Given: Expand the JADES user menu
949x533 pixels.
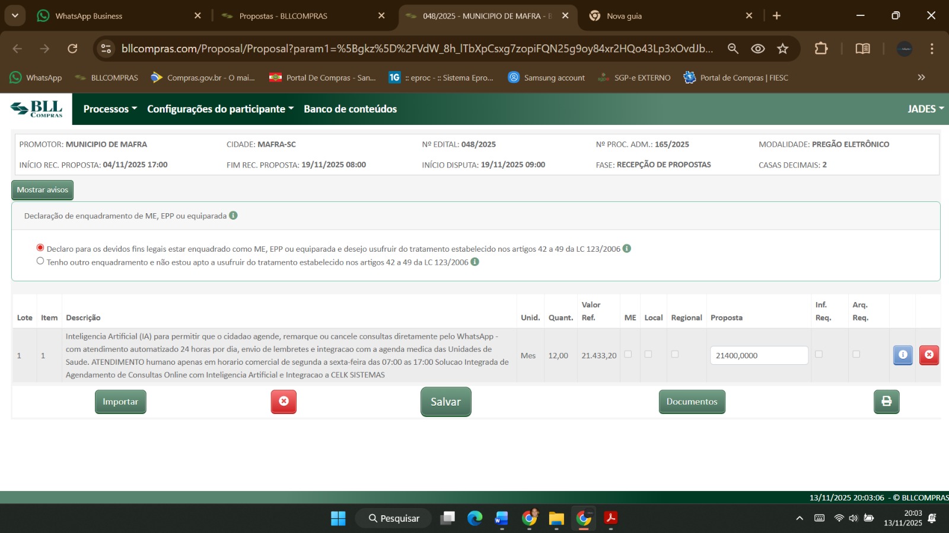Looking at the screenshot, I should click(925, 109).
